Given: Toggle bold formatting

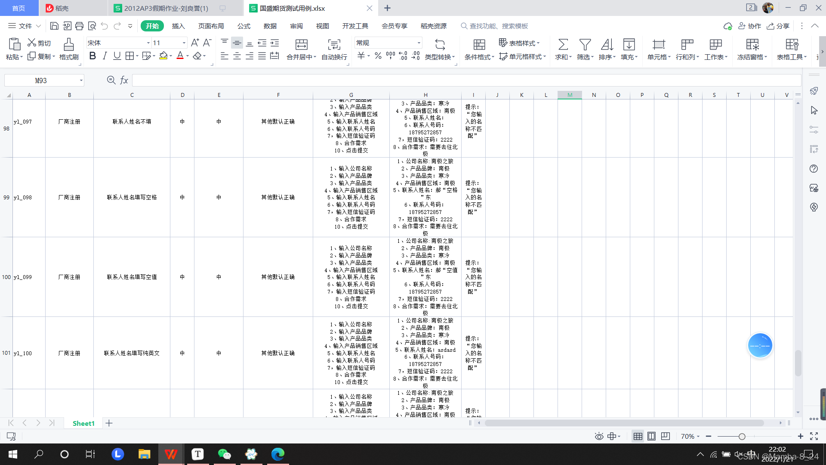Looking at the screenshot, I should (x=92, y=56).
